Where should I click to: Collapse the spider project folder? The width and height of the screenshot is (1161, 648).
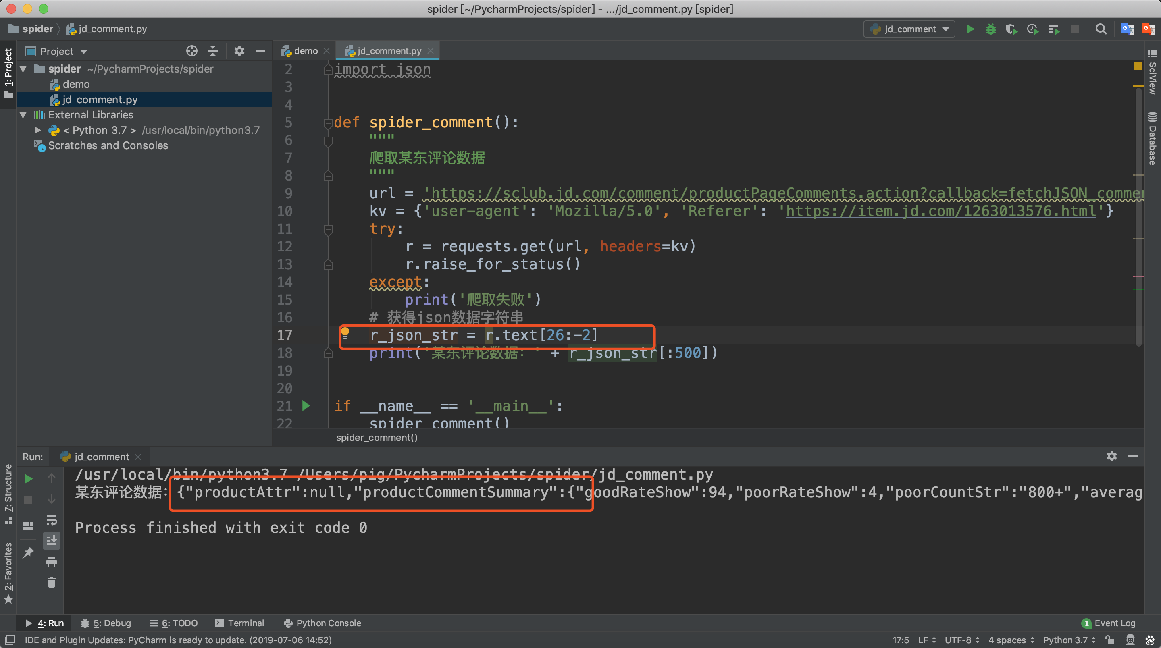pyautogui.click(x=23, y=69)
